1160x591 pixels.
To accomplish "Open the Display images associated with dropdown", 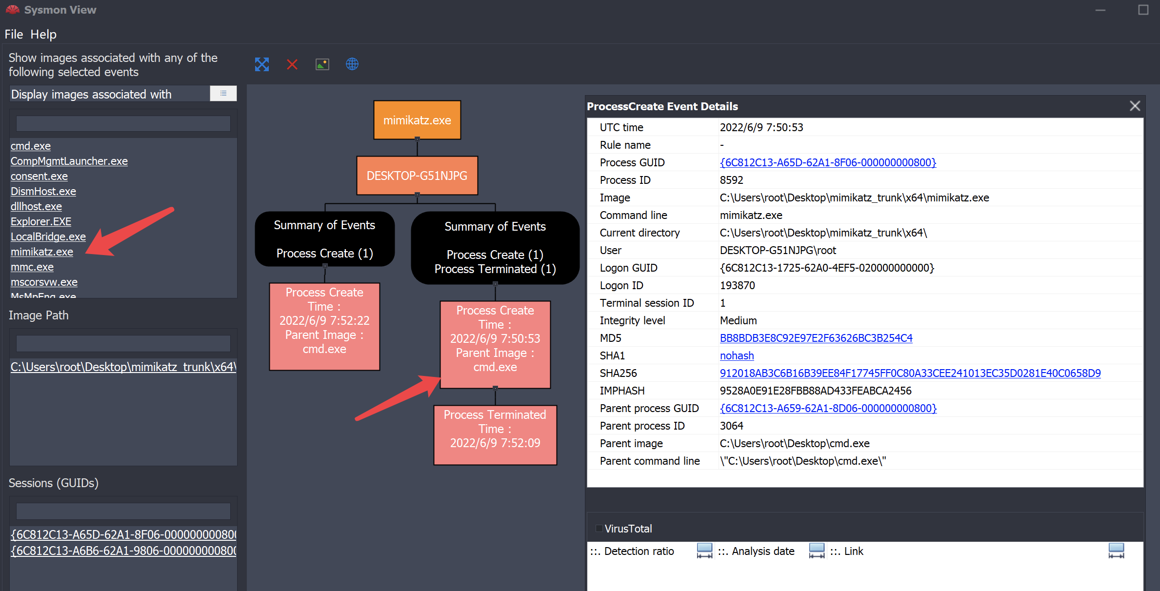I will 223,94.
